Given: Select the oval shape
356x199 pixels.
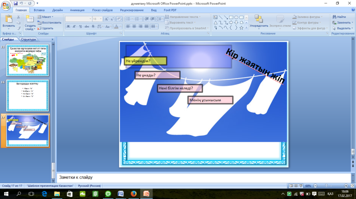Looking at the screenshot, I should click(x=236, y=17).
